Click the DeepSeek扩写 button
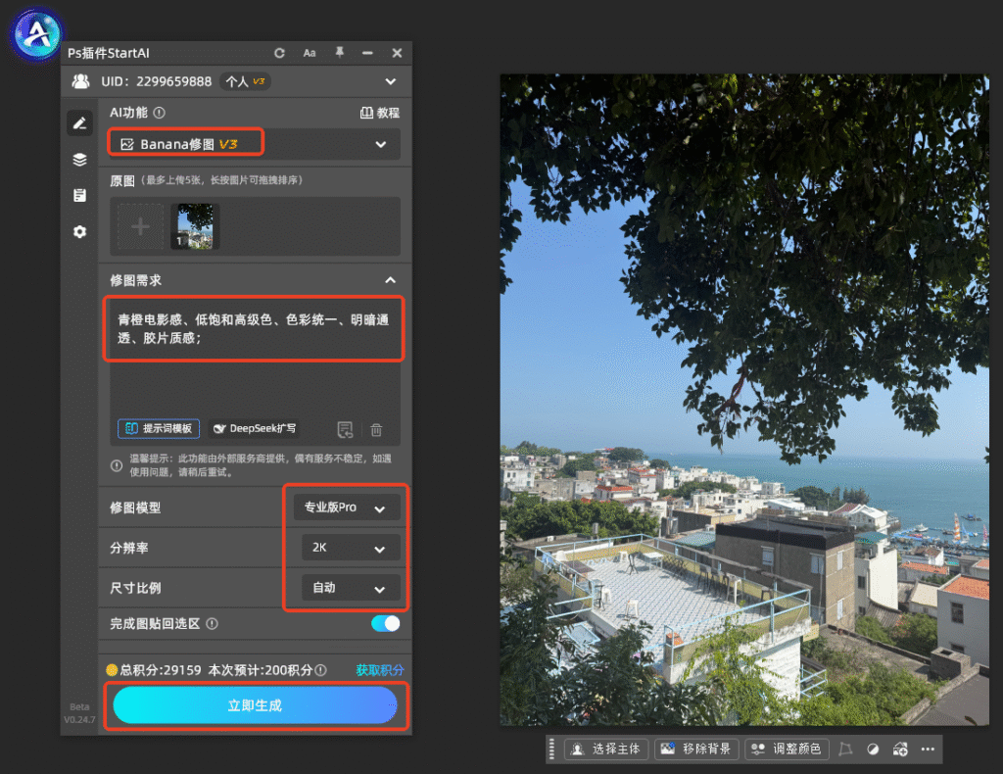 [255, 428]
